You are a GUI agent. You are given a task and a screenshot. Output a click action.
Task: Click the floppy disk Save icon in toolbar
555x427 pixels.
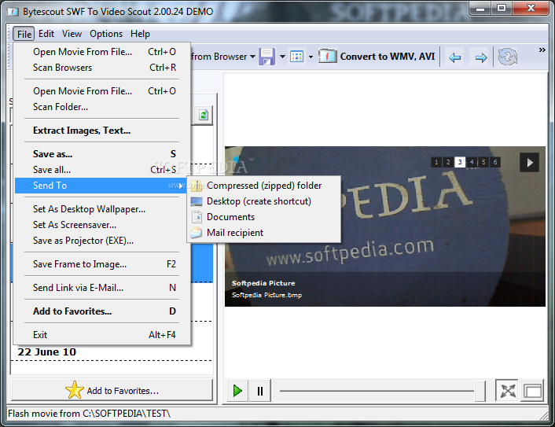(x=266, y=57)
